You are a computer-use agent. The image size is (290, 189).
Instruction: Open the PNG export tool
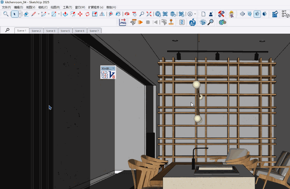pos(123,22)
